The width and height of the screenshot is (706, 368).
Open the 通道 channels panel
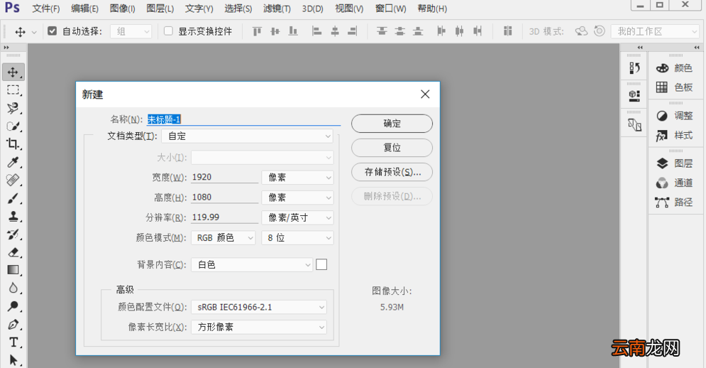click(x=675, y=183)
